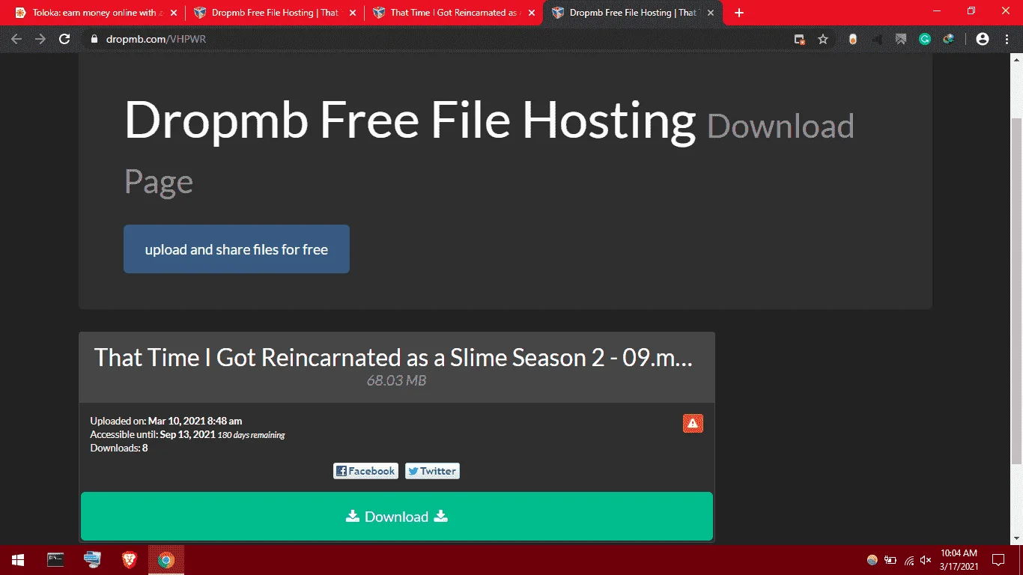Click the orange-dot extension icon
This screenshot has width=1023, height=575.
click(853, 39)
